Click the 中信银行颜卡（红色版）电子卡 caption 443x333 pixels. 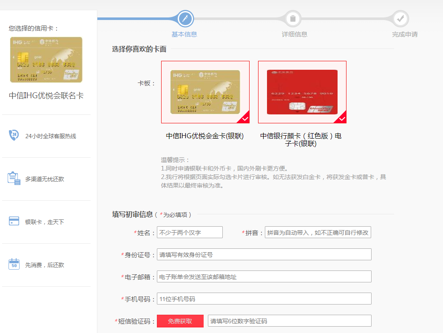click(301, 139)
